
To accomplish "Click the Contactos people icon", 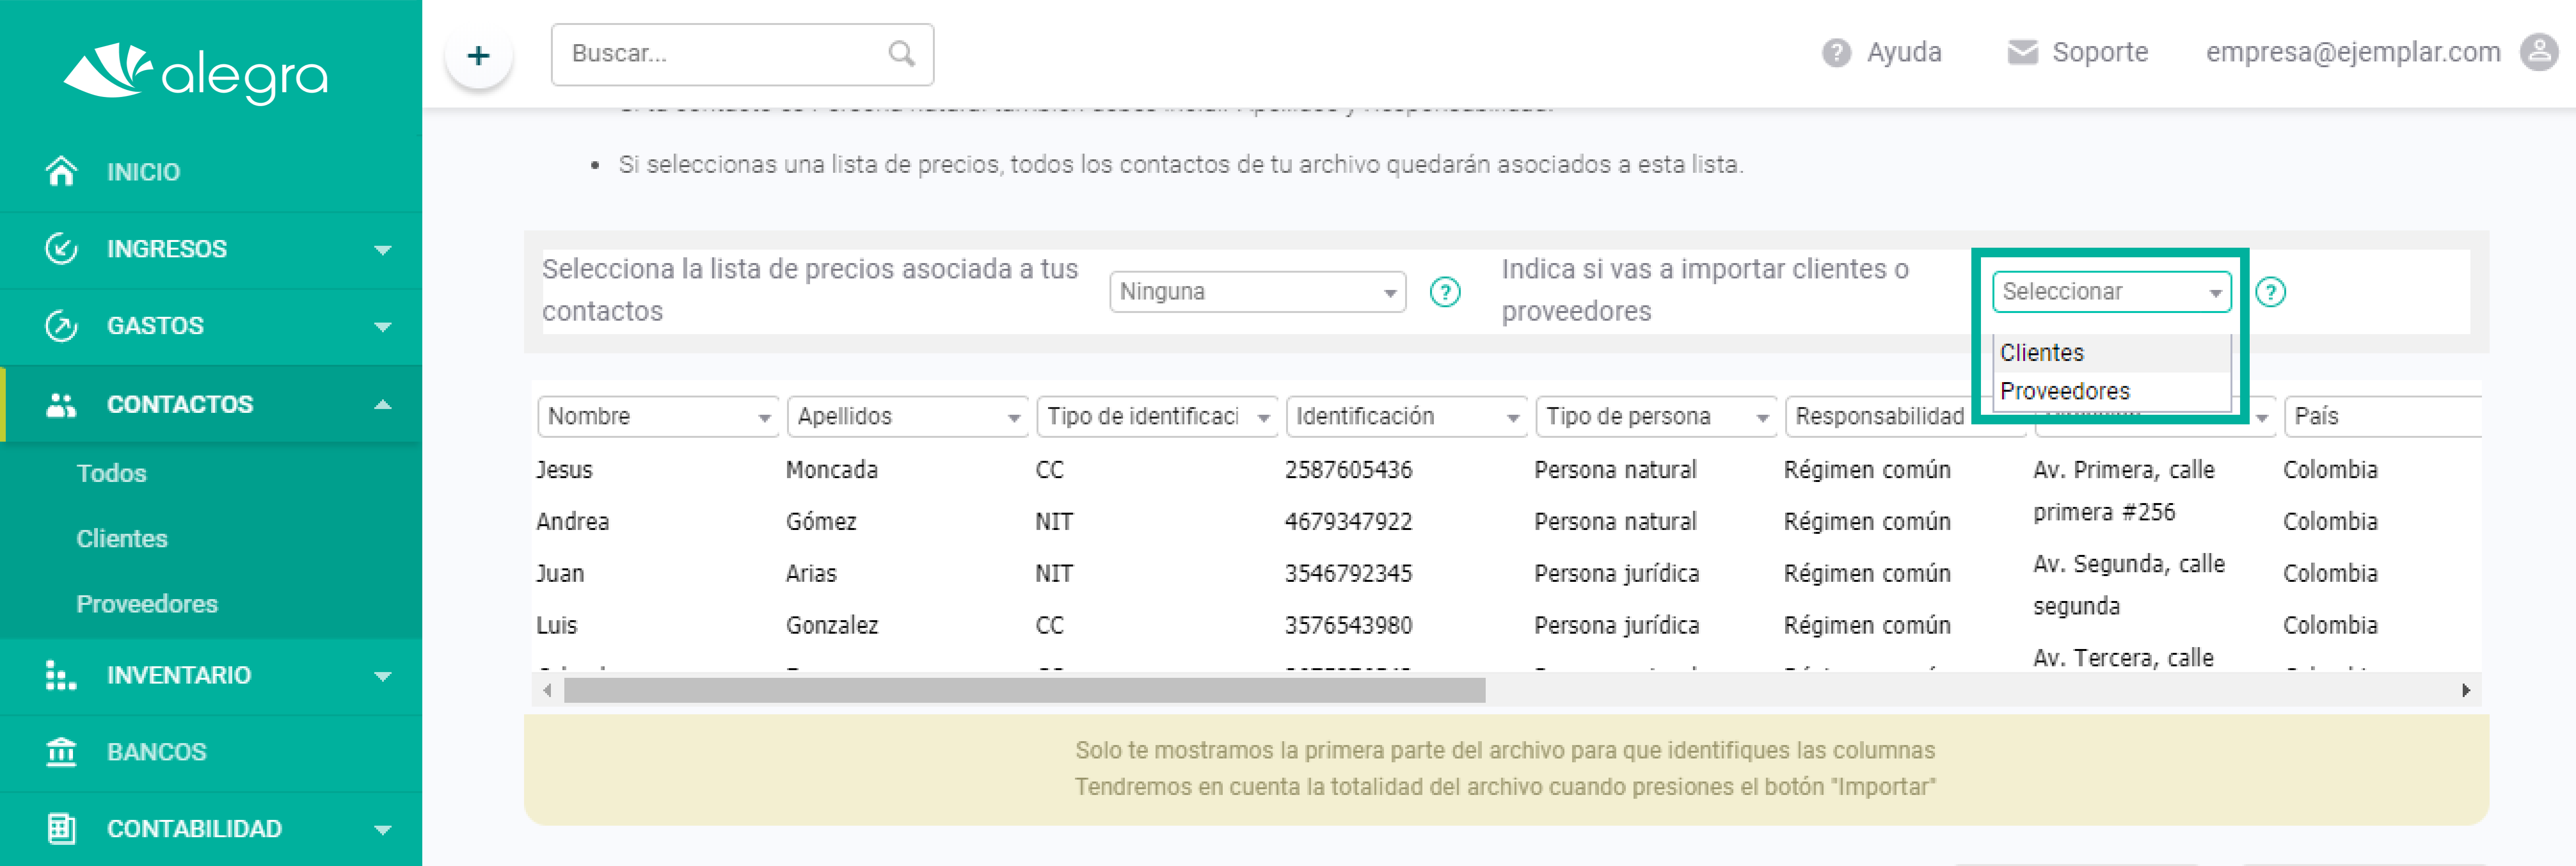I will click(x=61, y=404).
